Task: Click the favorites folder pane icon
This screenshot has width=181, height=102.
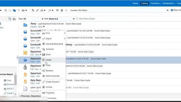Action: pyautogui.click(x=14, y=19)
